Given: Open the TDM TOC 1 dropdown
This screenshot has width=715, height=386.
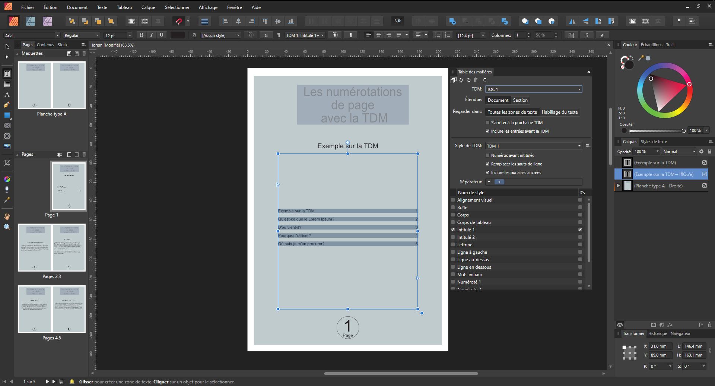Looking at the screenshot, I should (x=533, y=89).
